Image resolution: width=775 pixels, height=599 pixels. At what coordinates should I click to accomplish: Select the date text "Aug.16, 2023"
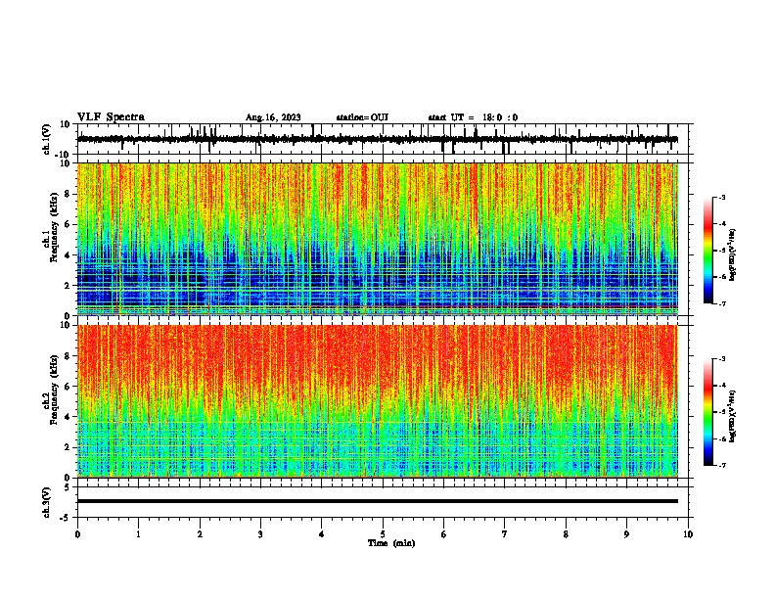pyautogui.click(x=273, y=117)
